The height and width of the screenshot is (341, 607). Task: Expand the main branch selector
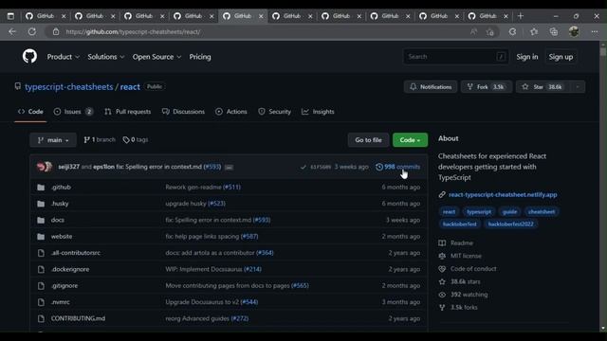(53, 140)
